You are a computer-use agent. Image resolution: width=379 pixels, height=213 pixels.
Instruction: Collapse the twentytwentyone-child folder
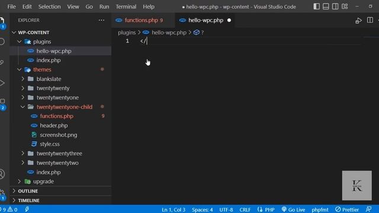coord(23,106)
